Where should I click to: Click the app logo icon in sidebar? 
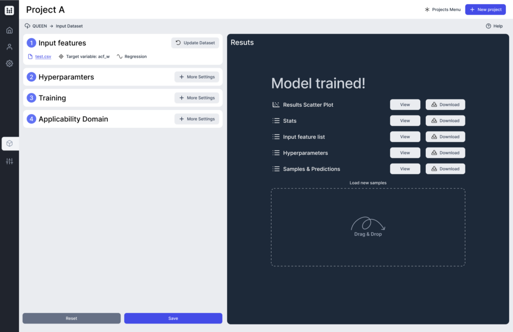9,10
